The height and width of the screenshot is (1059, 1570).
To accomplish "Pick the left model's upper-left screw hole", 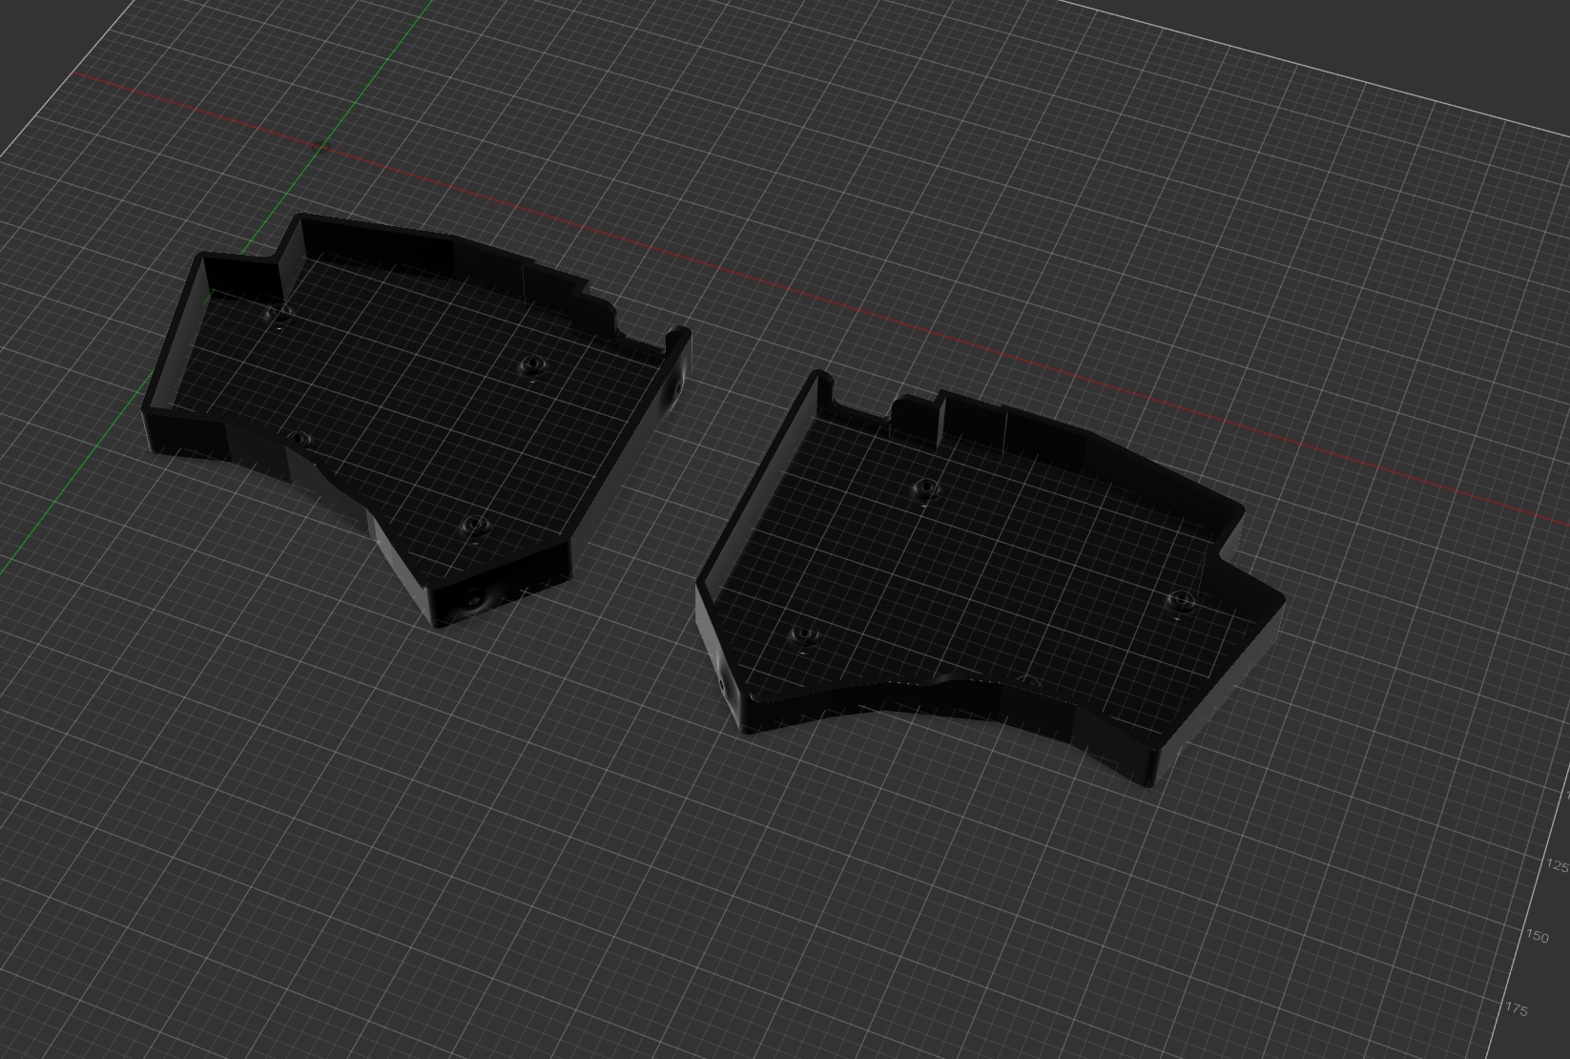I will (278, 314).
